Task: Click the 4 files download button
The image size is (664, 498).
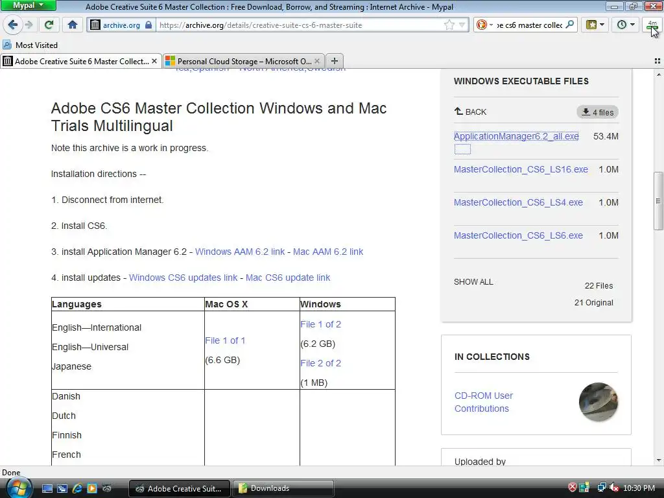Action: 597,112
